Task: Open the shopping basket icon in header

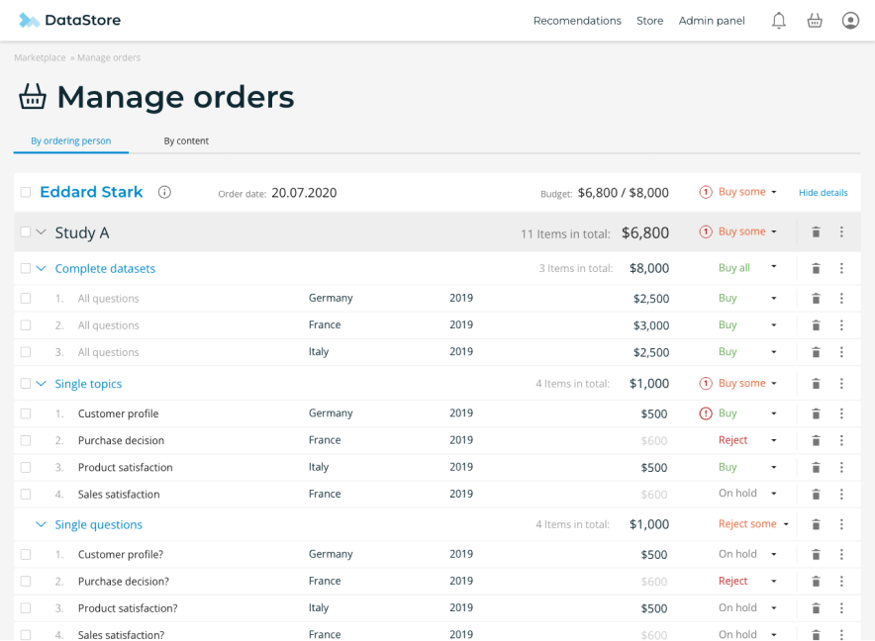Action: [815, 21]
